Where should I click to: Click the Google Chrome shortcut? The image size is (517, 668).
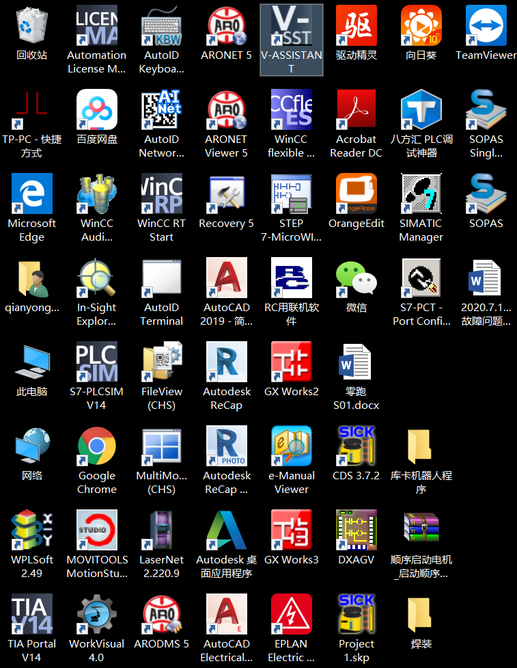coord(96,446)
